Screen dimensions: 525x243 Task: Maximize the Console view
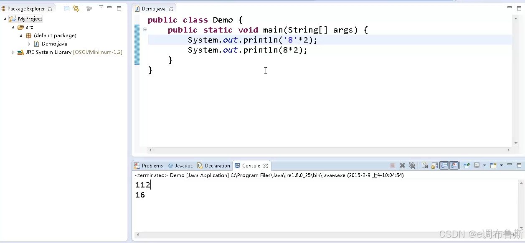pos(519,166)
